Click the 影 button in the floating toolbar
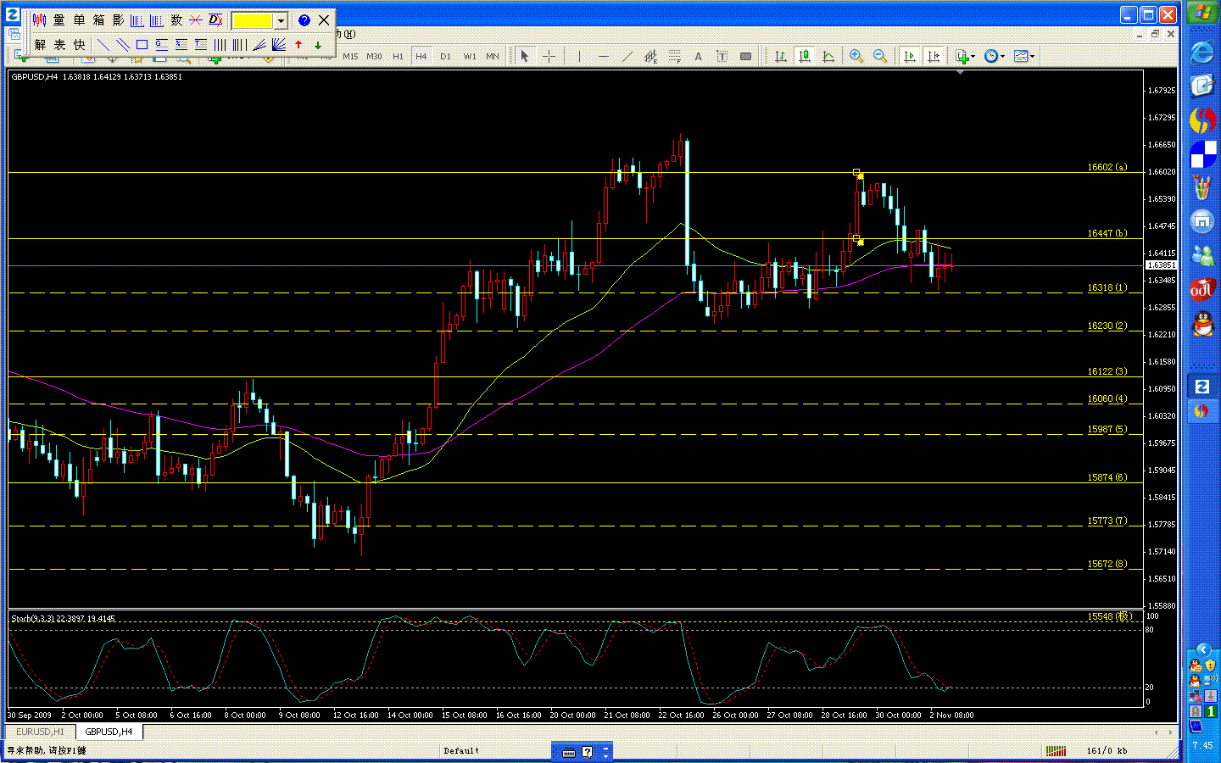The image size is (1221, 763). (x=118, y=19)
